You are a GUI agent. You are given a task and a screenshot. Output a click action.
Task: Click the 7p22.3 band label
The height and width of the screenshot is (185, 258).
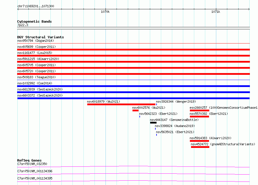pyautogui.click(x=23, y=25)
